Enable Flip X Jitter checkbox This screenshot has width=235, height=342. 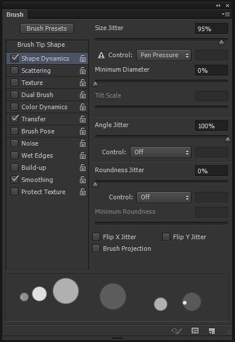pyautogui.click(x=96, y=237)
